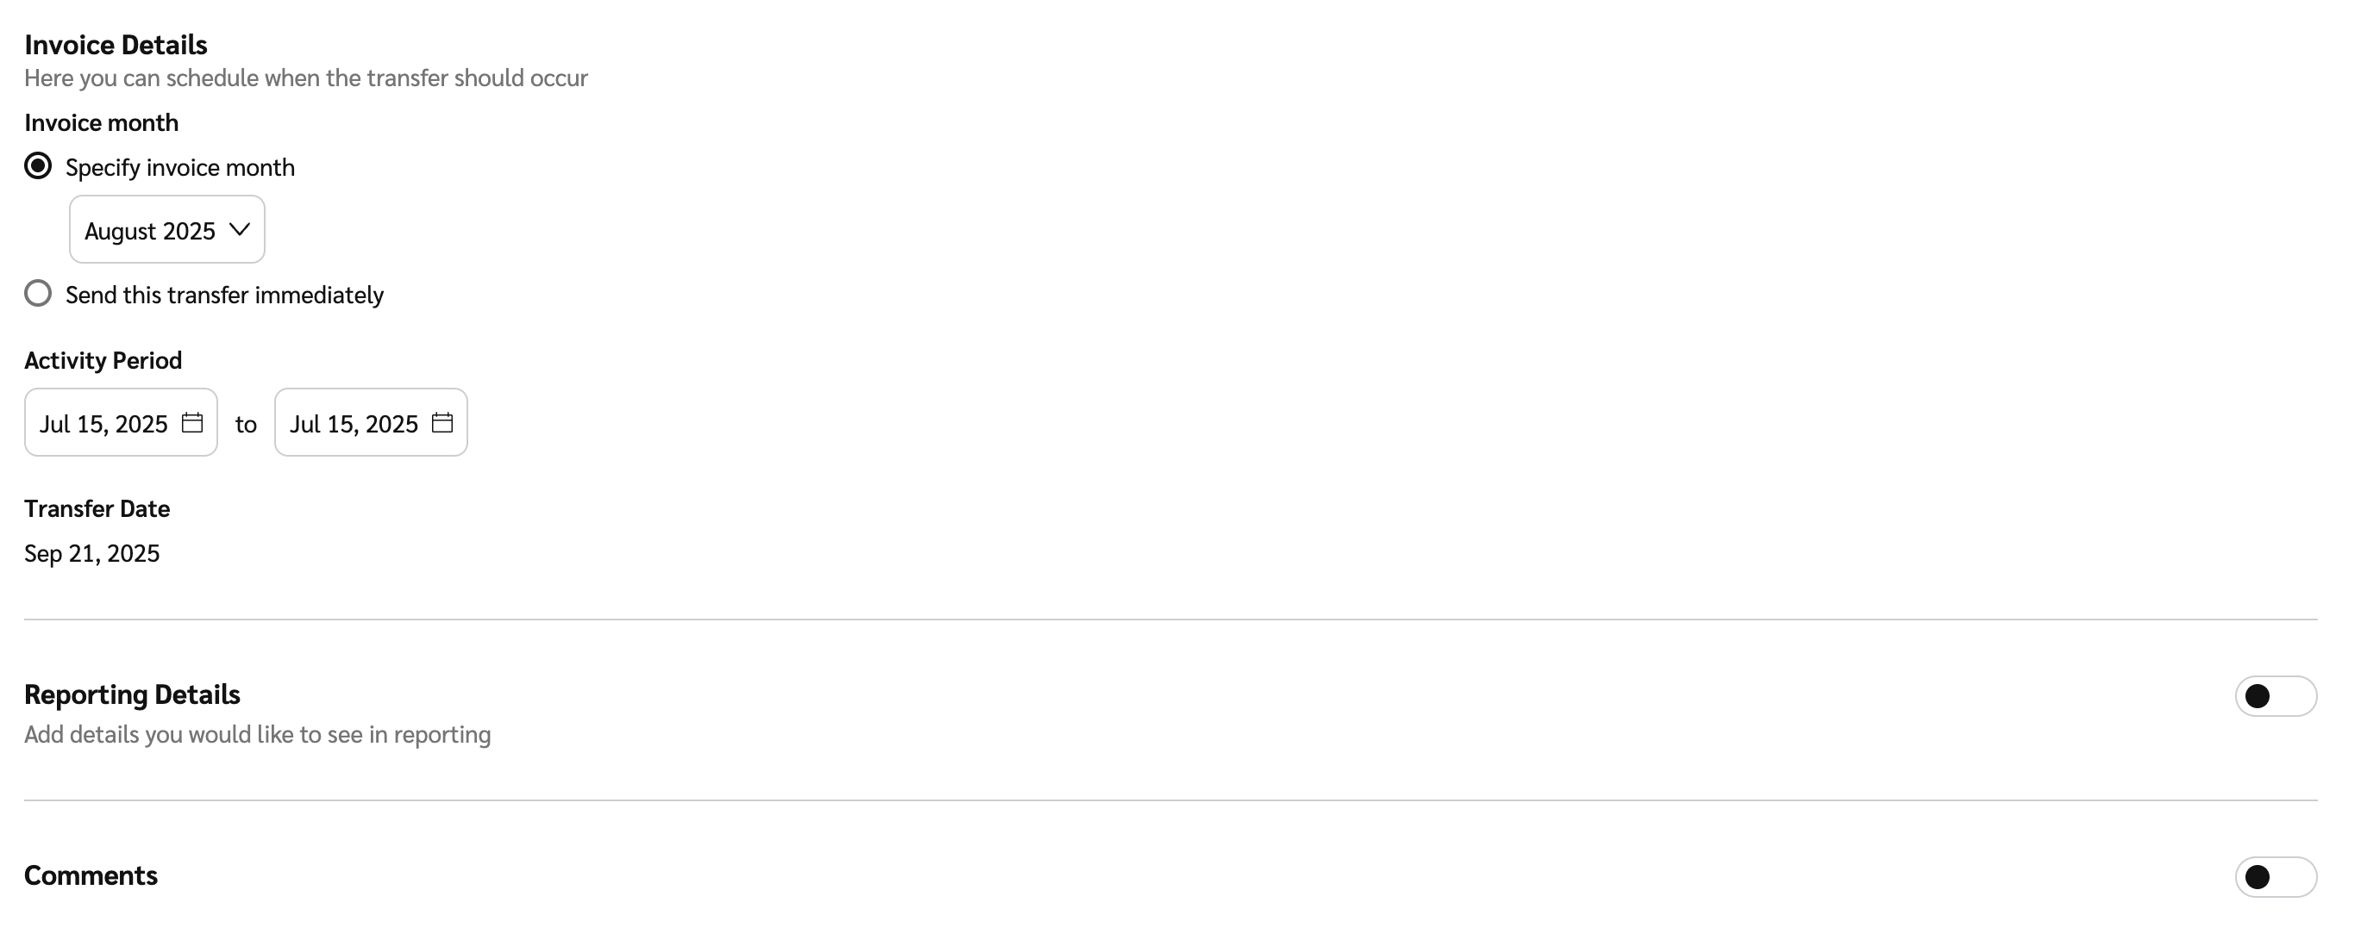Click the "Send this transfer immediately" label text
Image resolution: width=2361 pixels, height=946 pixels.
pyautogui.click(x=224, y=295)
